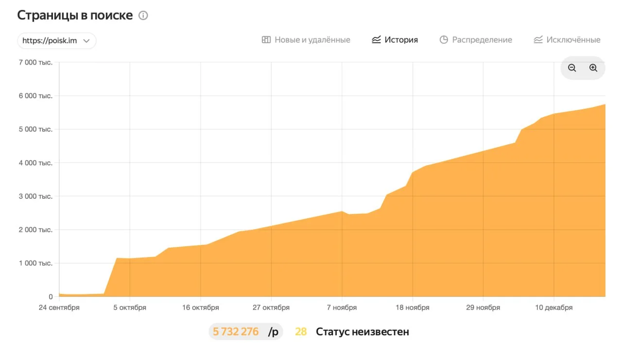Click the Страницы в поиске heading

click(x=75, y=15)
